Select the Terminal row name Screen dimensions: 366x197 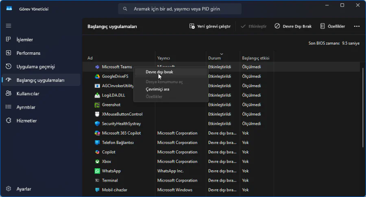[110, 180]
